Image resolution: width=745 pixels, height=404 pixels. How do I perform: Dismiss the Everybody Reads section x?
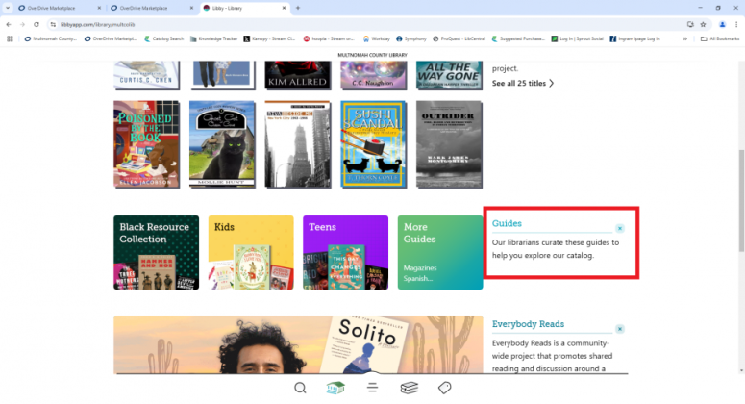point(620,329)
